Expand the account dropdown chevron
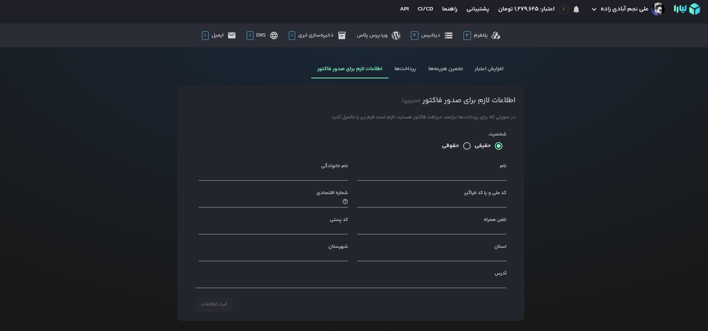This screenshot has width=708, height=331. (x=594, y=9)
